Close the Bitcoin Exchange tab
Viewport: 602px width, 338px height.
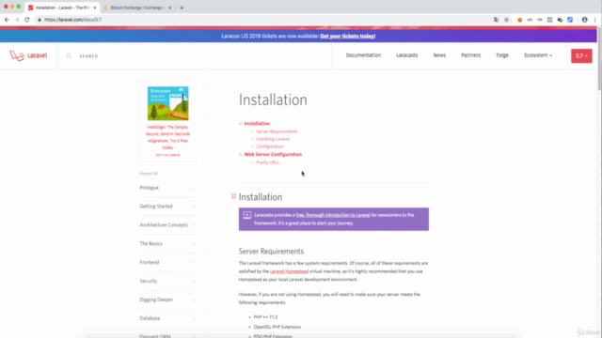point(169,8)
